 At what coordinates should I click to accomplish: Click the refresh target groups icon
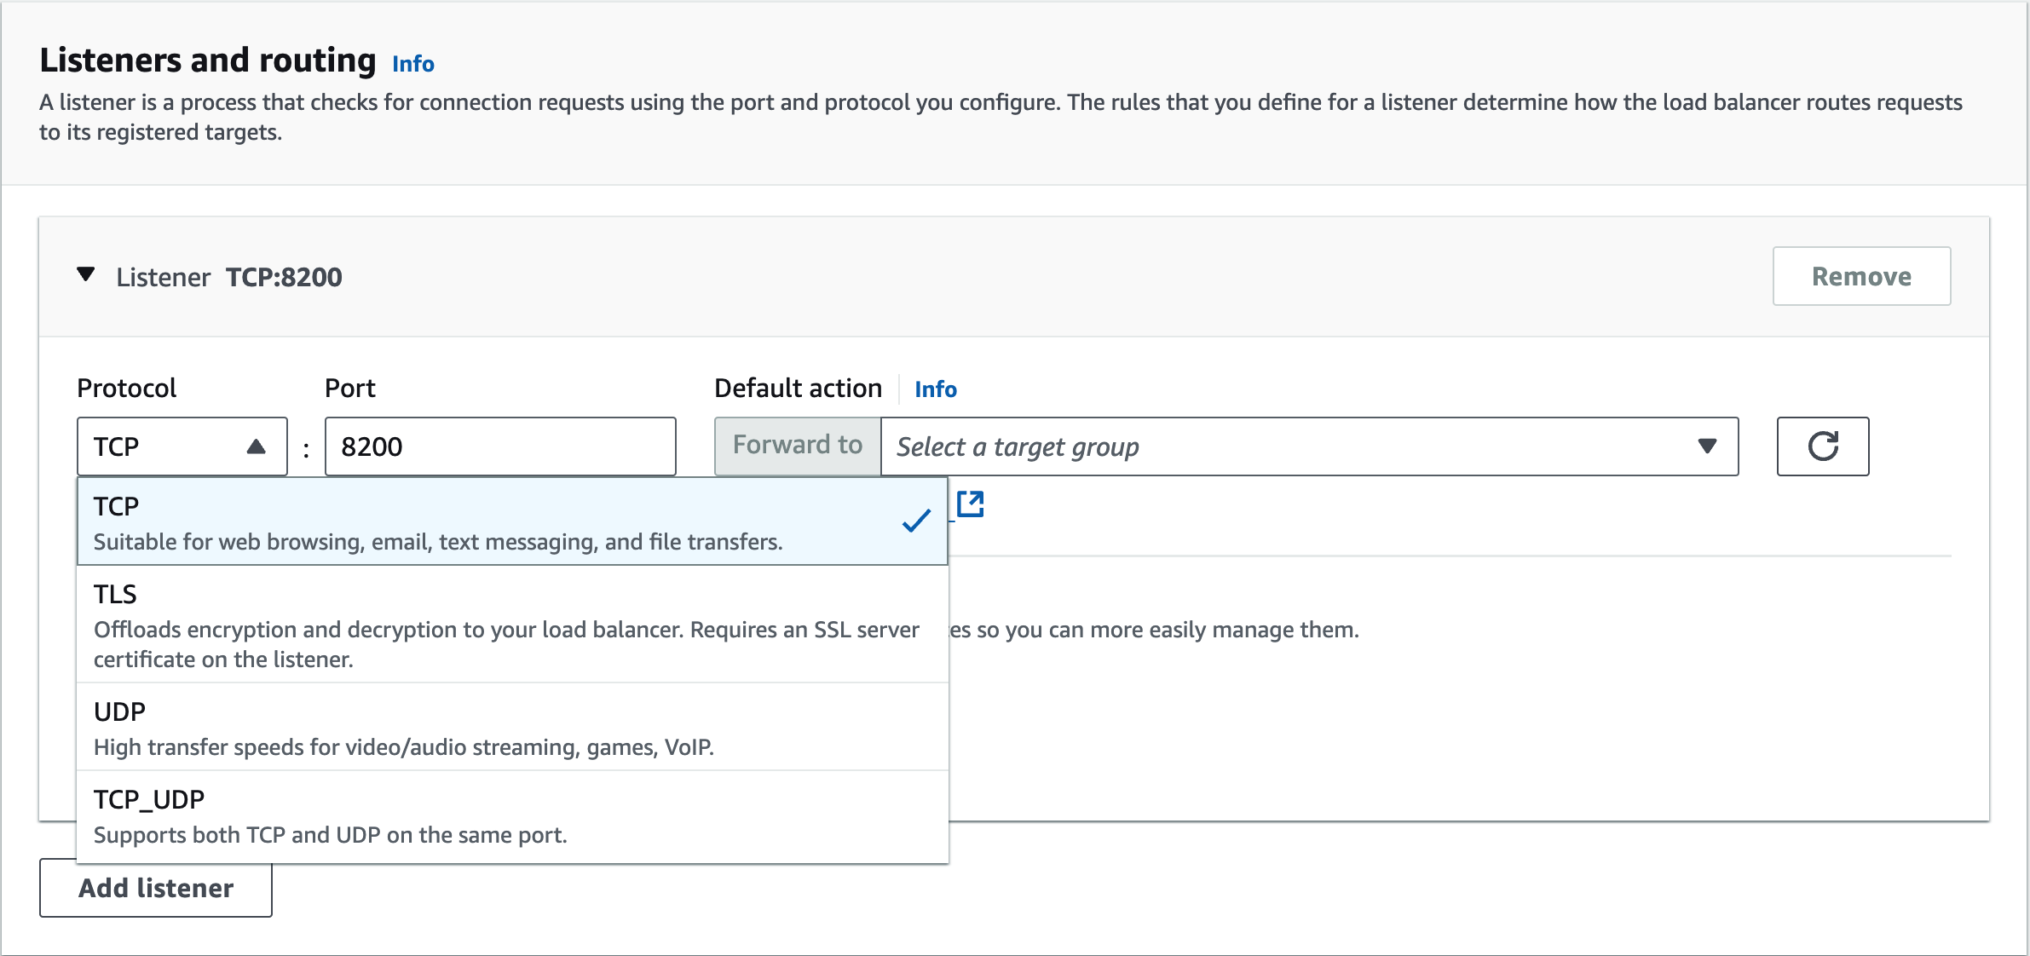tap(1822, 446)
